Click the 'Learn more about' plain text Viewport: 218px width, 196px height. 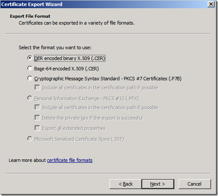[x=27, y=160]
